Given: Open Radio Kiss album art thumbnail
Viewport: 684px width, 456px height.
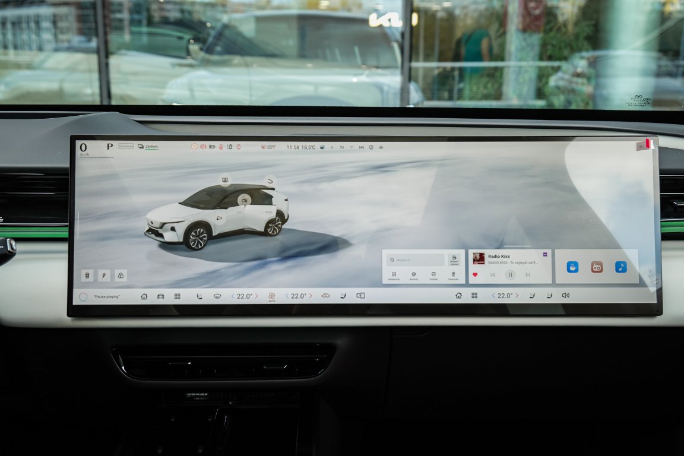Looking at the screenshot, I should click(x=479, y=258).
